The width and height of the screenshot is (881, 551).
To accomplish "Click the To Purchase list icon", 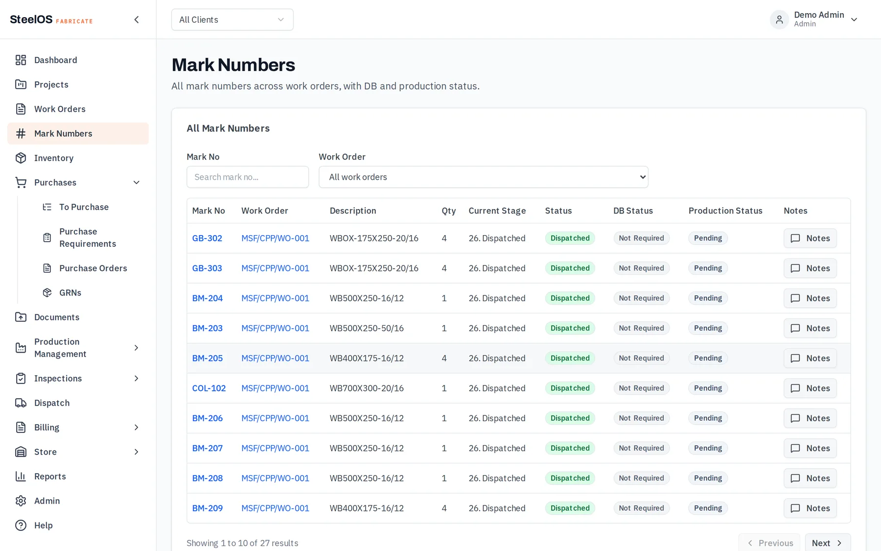I will (x=47, y=207).
